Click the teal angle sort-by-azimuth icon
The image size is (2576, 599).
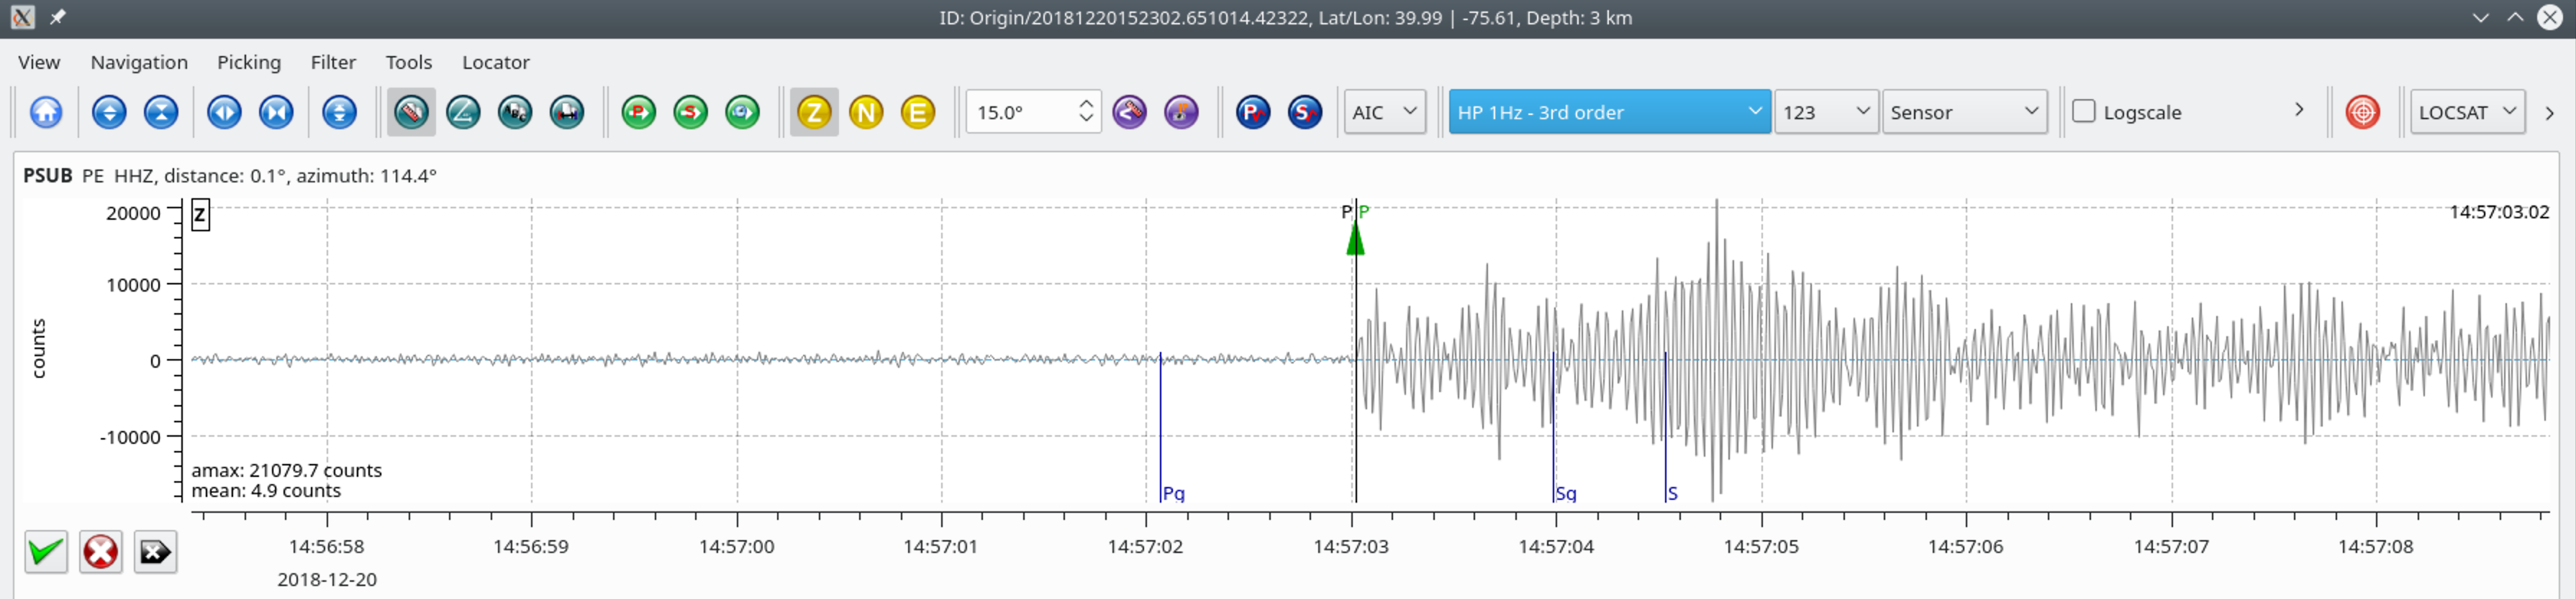[x=463, y=112]
